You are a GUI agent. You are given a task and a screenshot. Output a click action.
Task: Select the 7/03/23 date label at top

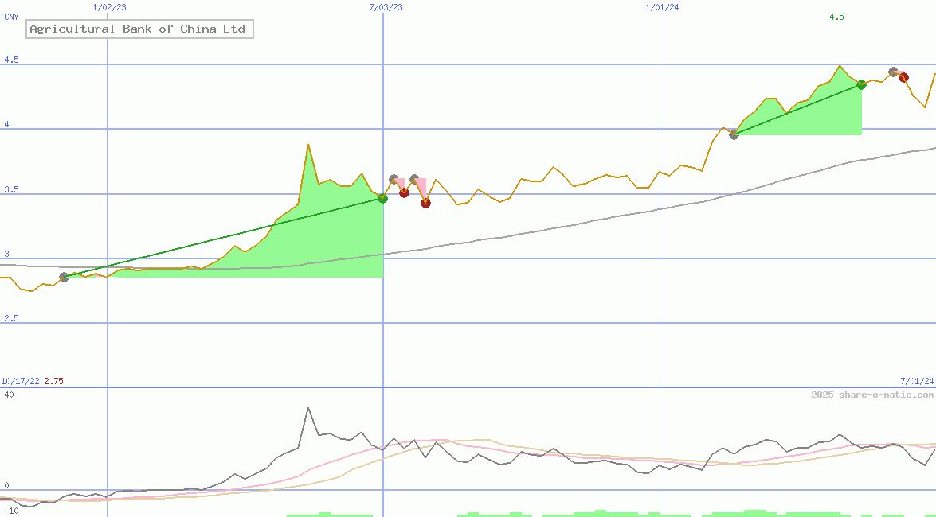386,7
